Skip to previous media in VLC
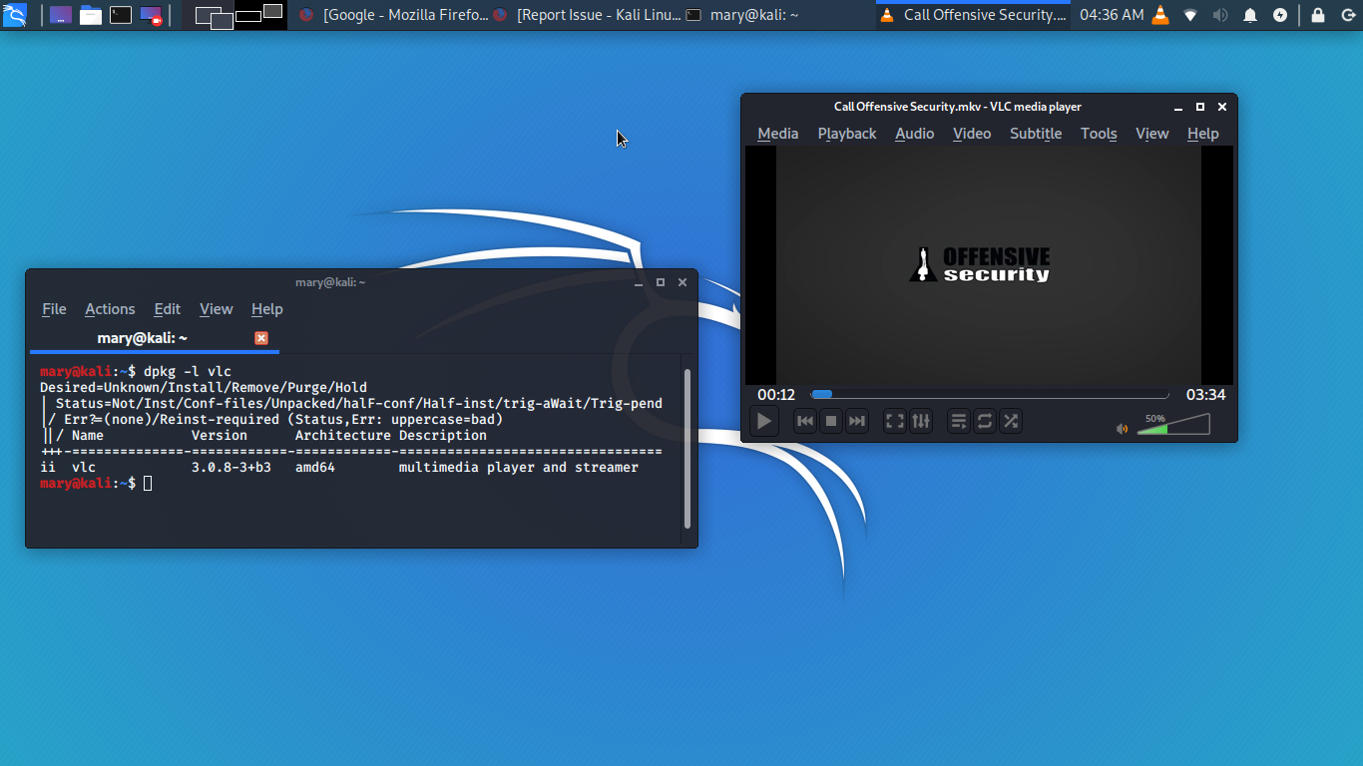 point(804,422)
